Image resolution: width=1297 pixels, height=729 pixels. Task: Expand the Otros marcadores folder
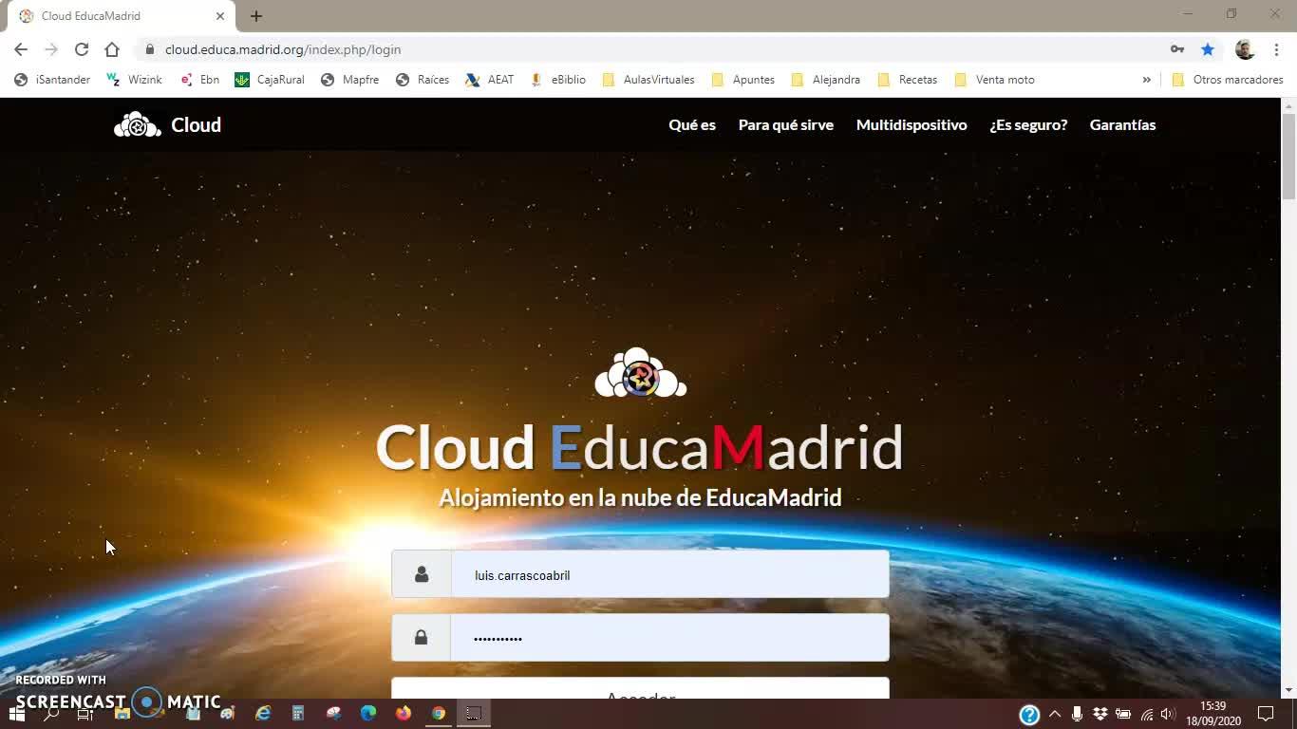coord(1228,80)
